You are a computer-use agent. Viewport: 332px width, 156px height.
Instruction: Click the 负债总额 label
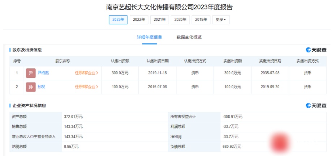pyautogui.click(x=178, y=147)
